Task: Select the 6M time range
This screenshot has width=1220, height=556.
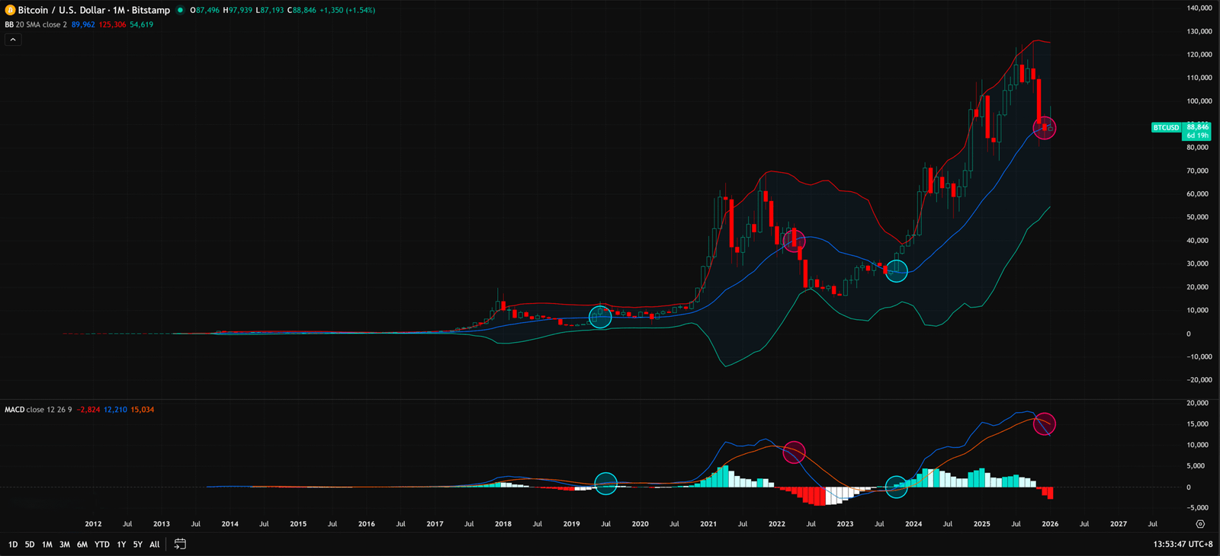Action: tap(82, 545)
